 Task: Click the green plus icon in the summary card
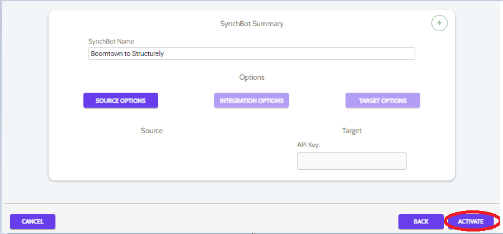click(439, 23)
